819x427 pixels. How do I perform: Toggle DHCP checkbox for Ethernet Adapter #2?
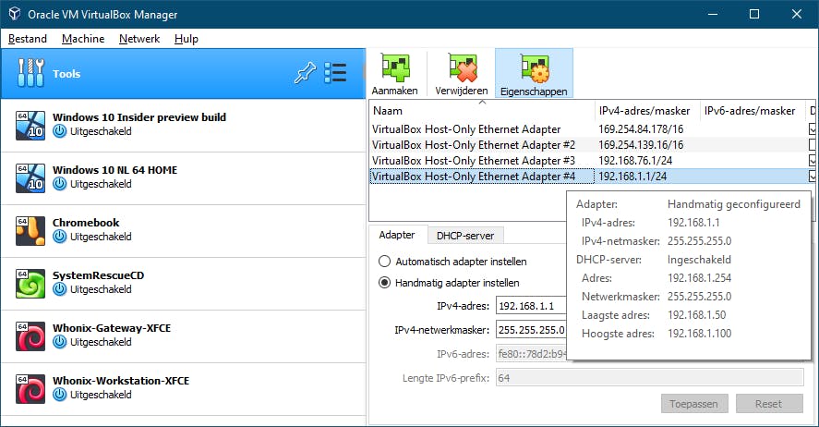pos(813,145)
